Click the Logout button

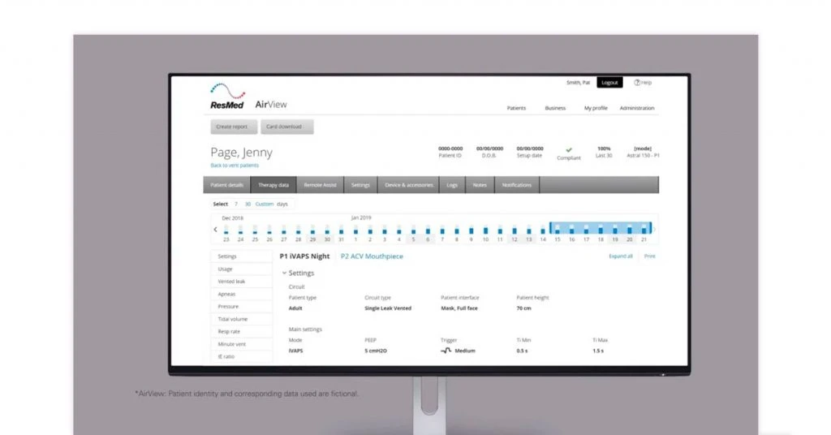pos(610,83)
